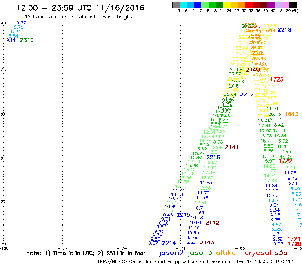Select the lavender legend swatch
Screen dimensions: 302x265
pos(278,5)
